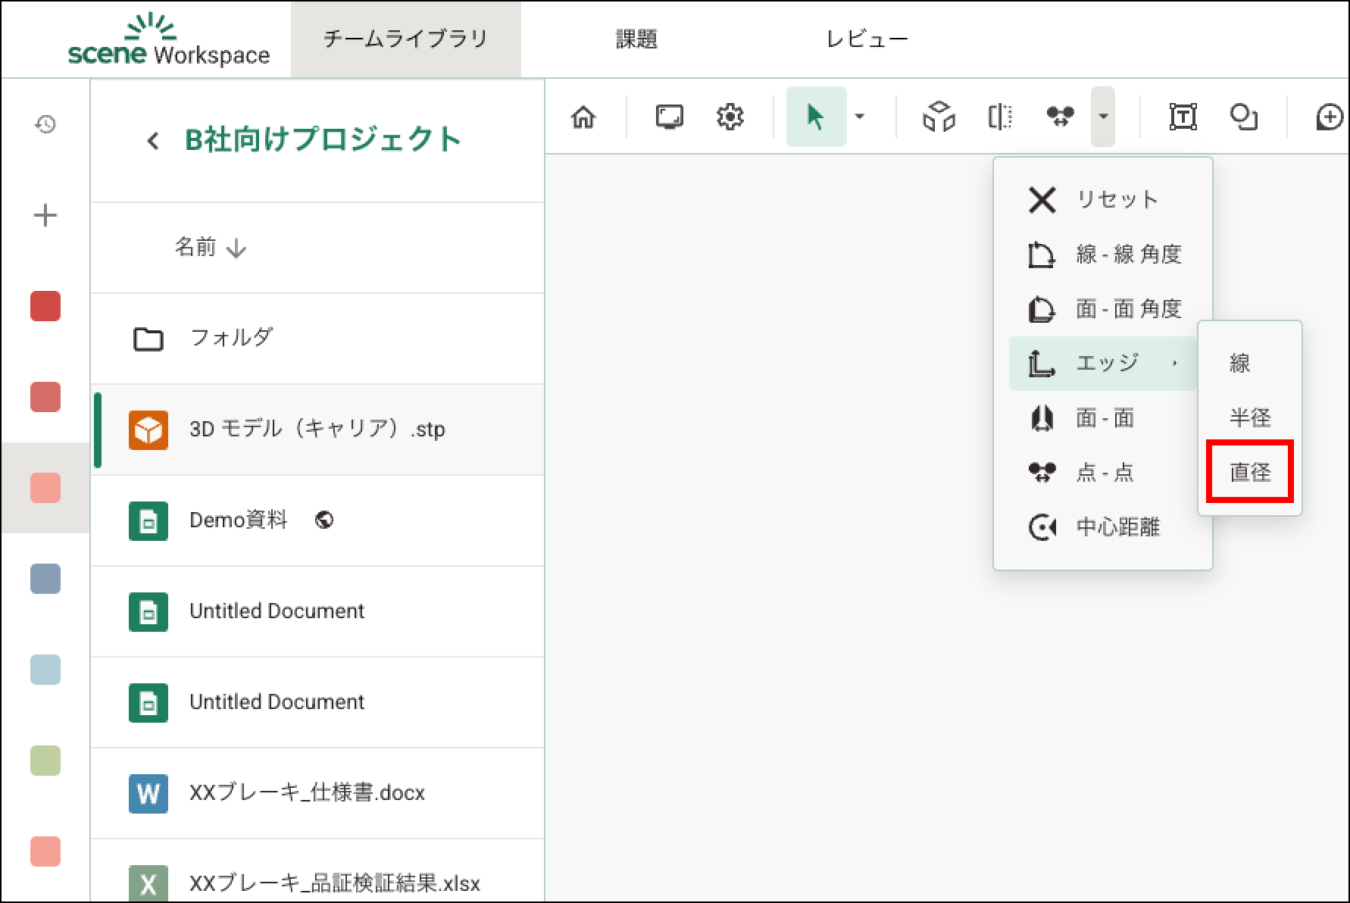Viewport: 1350px width, 903px height.
Task: Go back using the arrow beside B社向けプロジェクト
Action: click(x=153, y=141)
